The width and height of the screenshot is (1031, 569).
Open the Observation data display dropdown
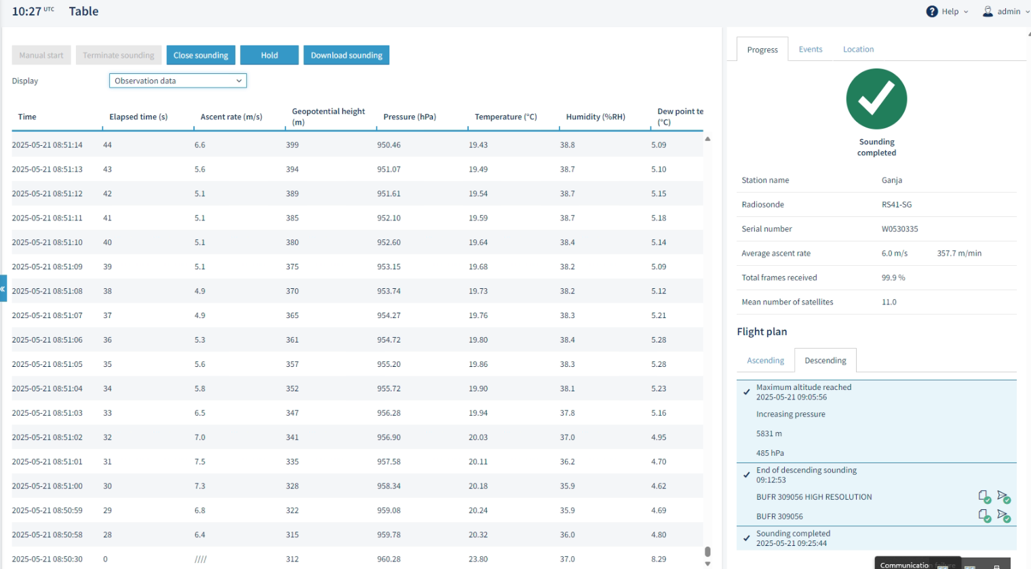click(178, 81)
